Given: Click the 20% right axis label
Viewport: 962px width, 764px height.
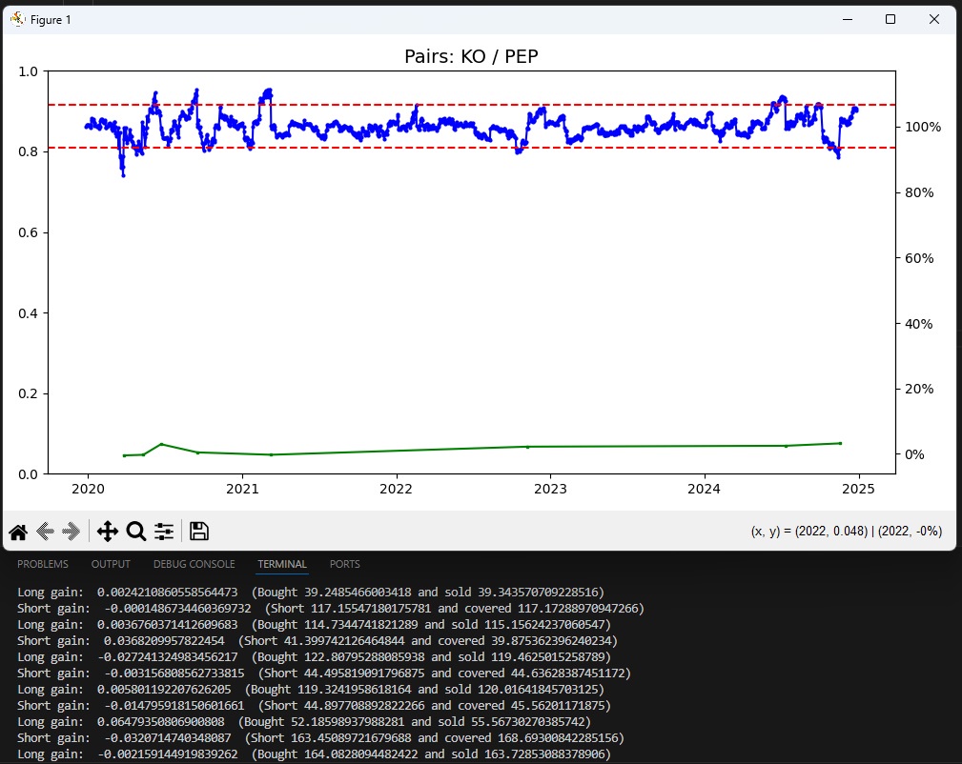Looking at the screenshot, I should pos(919,389).
